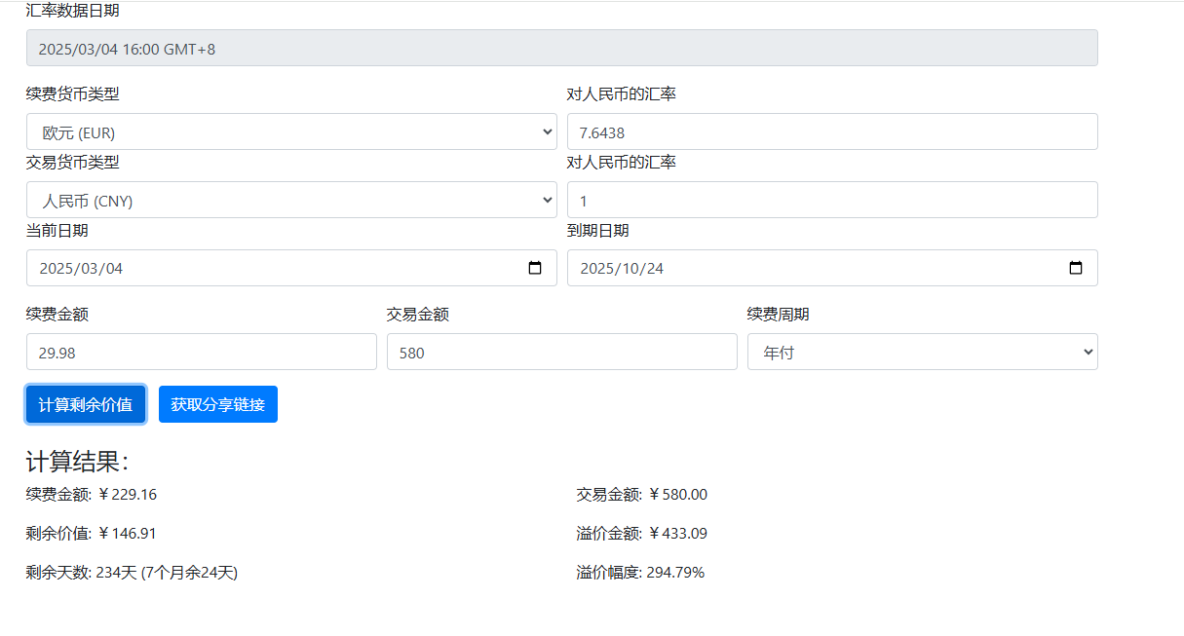The height and width of the screenshot is (636, 1184).
Task: Select the CNY exchange rate field showing 1
Action: (832, 200)
